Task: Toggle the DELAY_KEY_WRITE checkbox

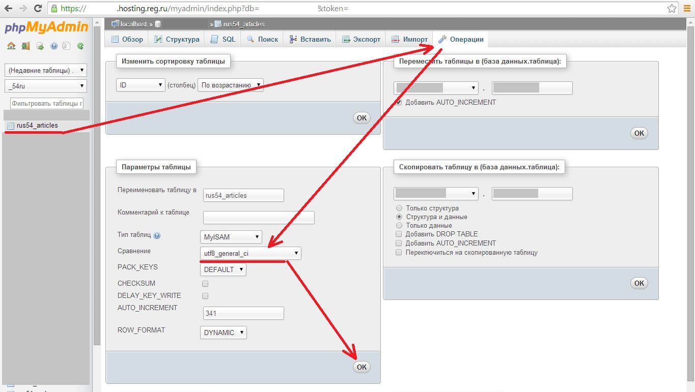Action: point(205,296)
